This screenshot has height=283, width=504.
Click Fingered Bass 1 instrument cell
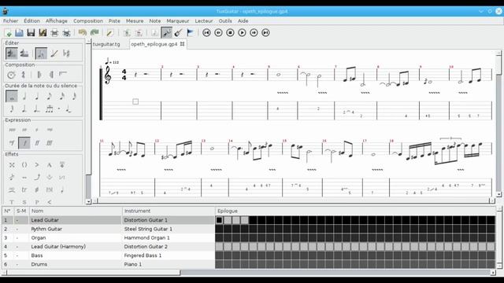click(169, 255)
